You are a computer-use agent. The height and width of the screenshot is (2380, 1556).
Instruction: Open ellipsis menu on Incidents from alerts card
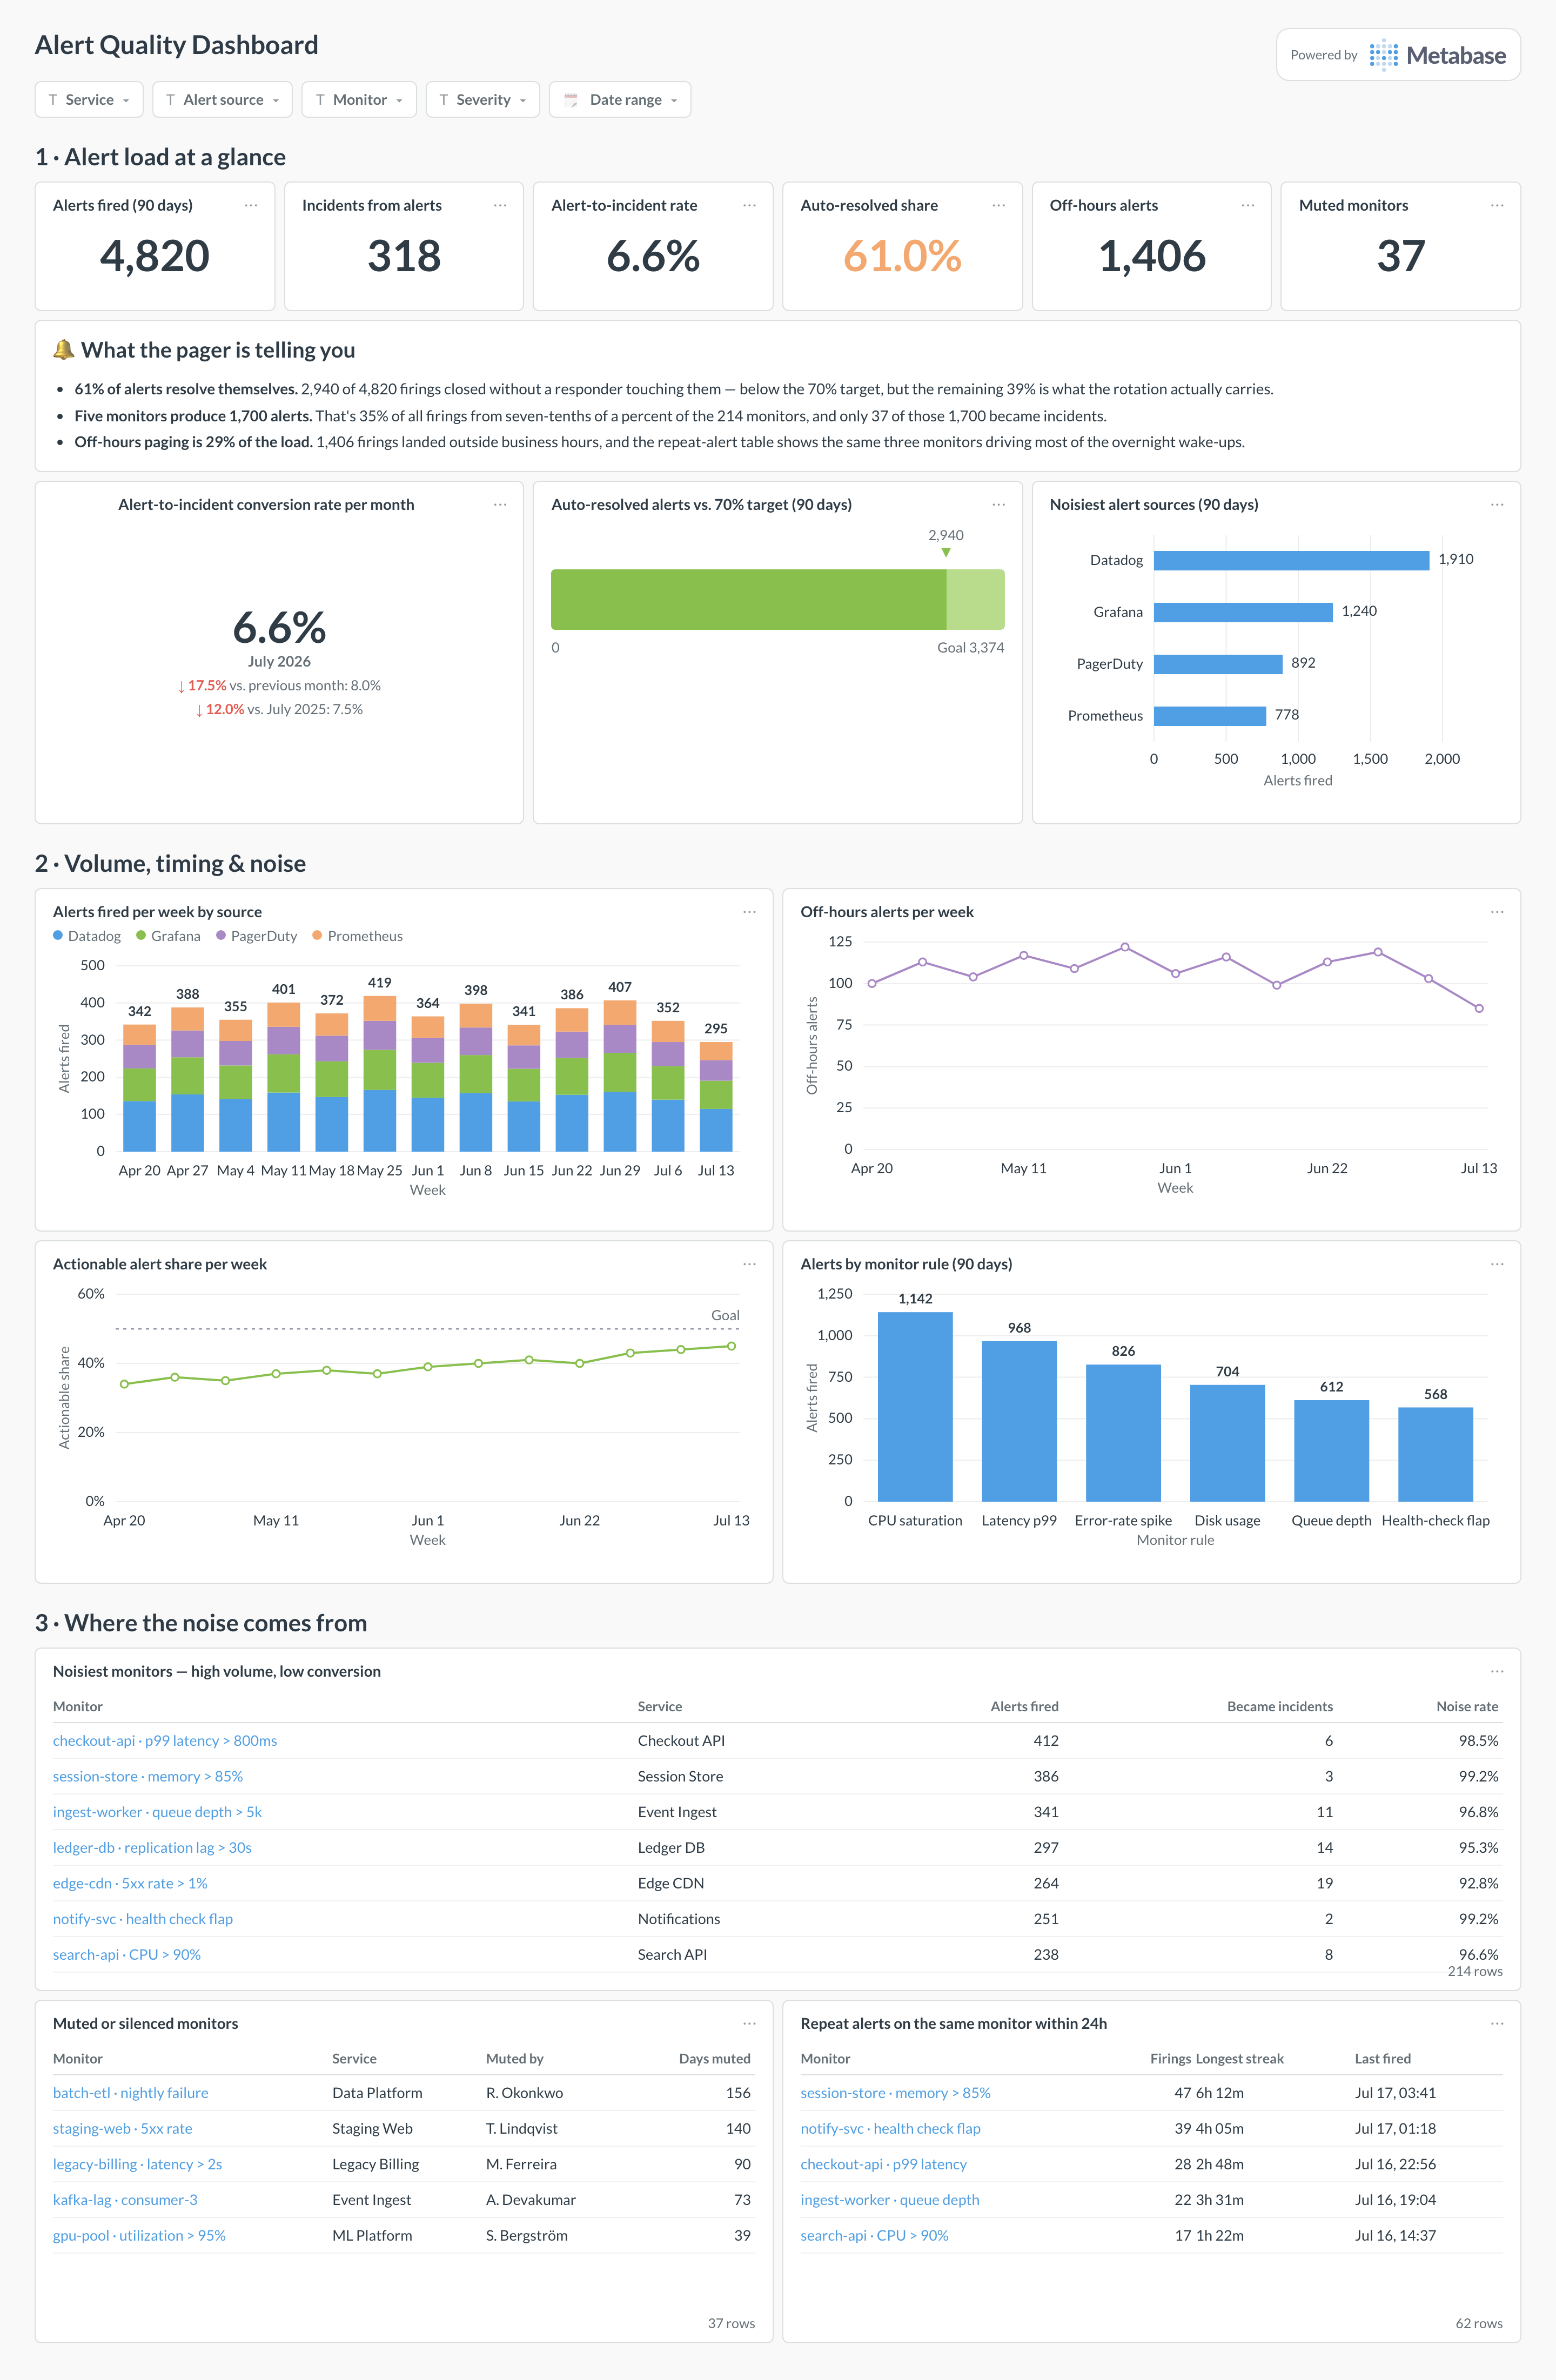click(x=500, y=205)
